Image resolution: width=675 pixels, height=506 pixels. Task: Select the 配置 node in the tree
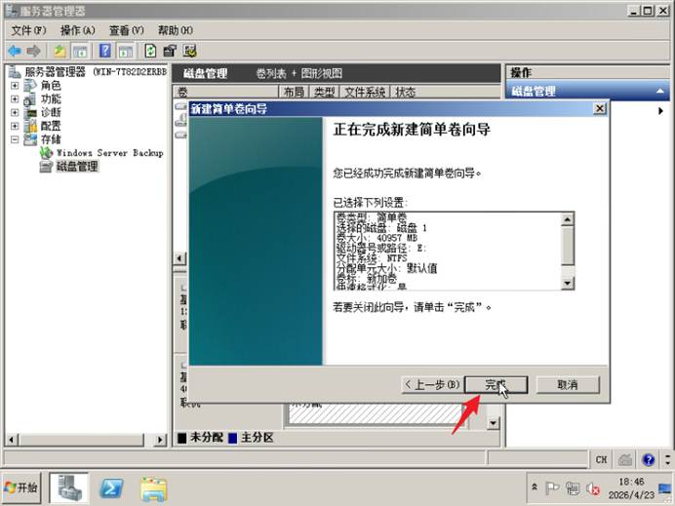pos(51,126)
